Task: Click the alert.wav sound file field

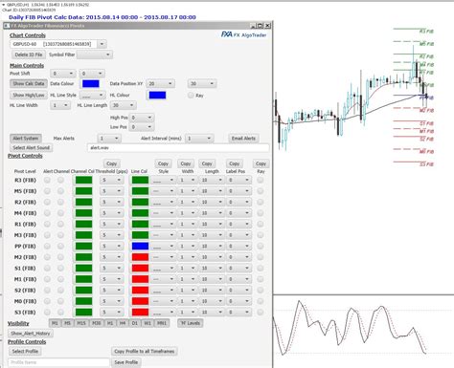Action: 178,148
